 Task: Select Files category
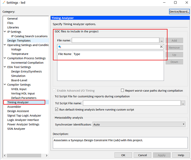[10, 23]
